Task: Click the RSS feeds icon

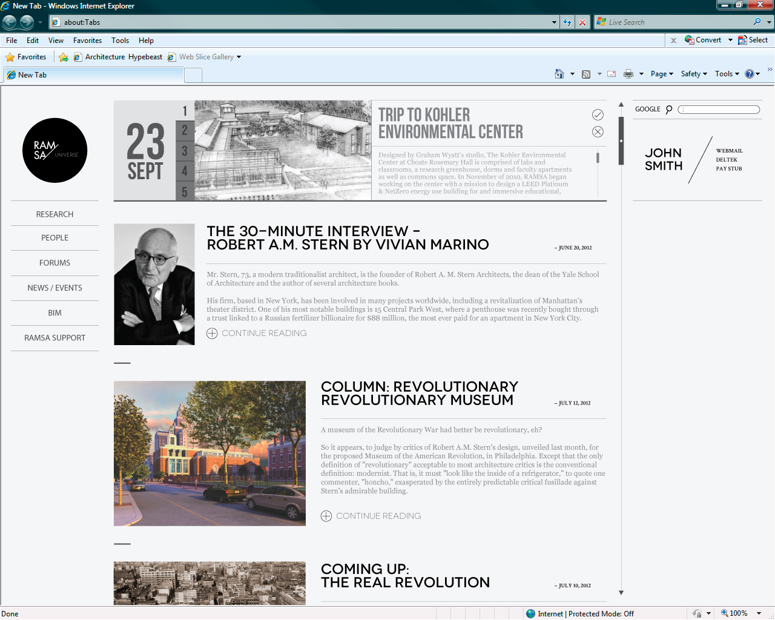Action: point(586,74)
